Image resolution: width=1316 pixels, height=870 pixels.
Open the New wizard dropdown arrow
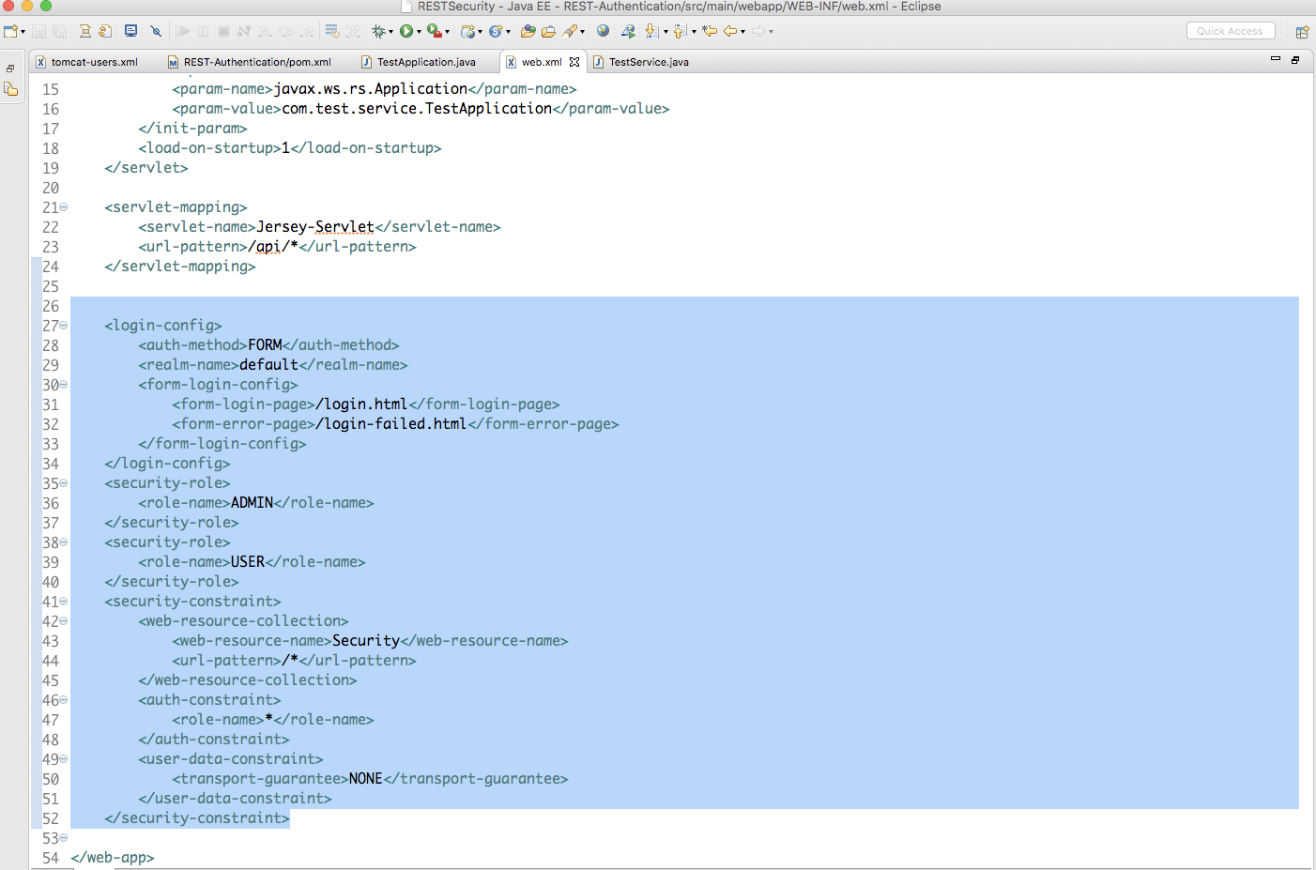[x=23, y=32]
